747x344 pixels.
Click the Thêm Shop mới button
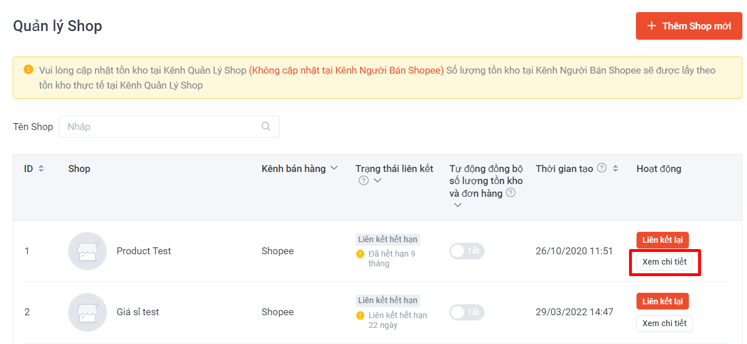688,26
